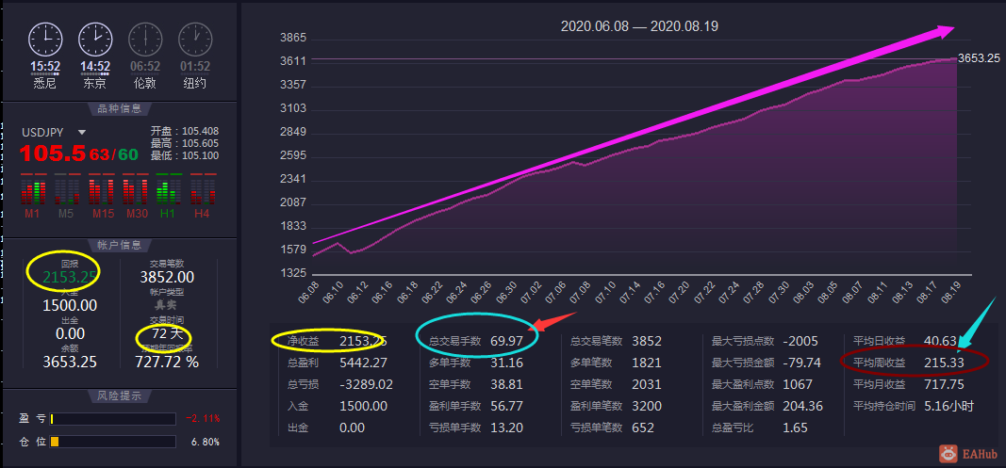Click the 6.80% position percentage

(x=206, y=442)
